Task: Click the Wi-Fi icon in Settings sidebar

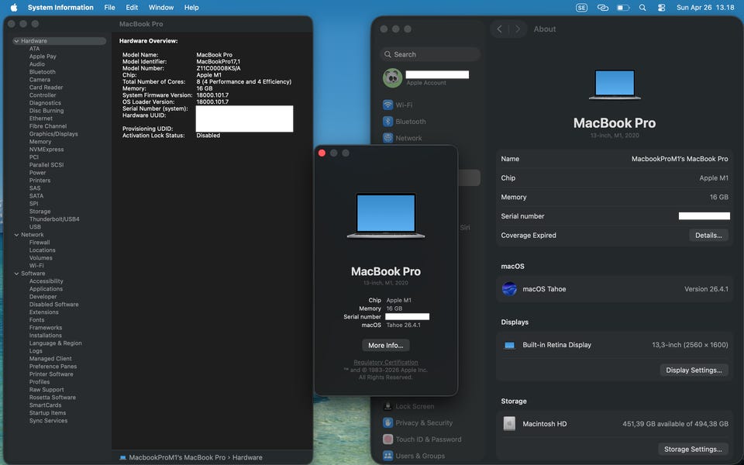Action: [387, 105]
